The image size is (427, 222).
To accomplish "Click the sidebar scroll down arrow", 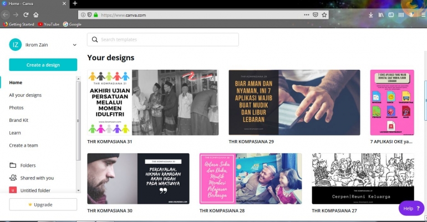I will click(78, 190).
